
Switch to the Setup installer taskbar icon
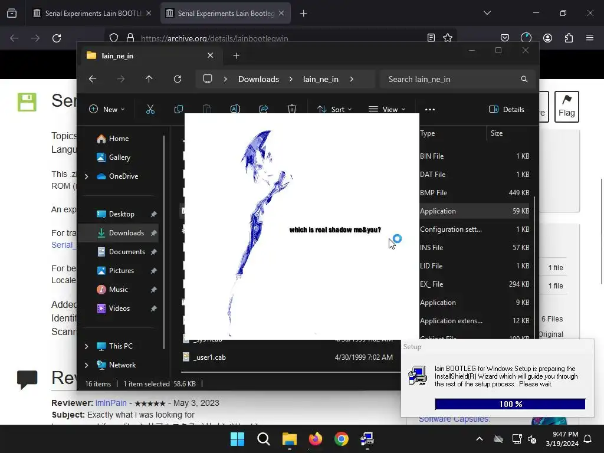tap(367, 439)
